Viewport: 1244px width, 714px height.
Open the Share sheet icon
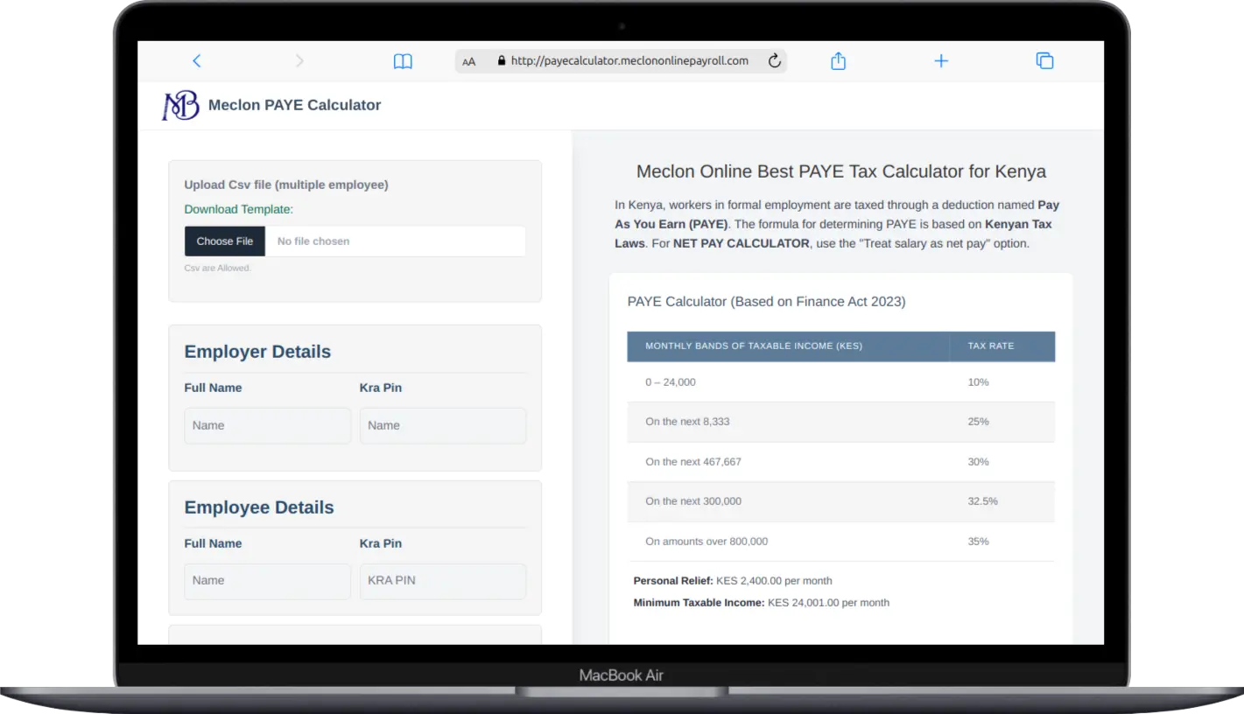pyautogui.click(x=838, y=60)
